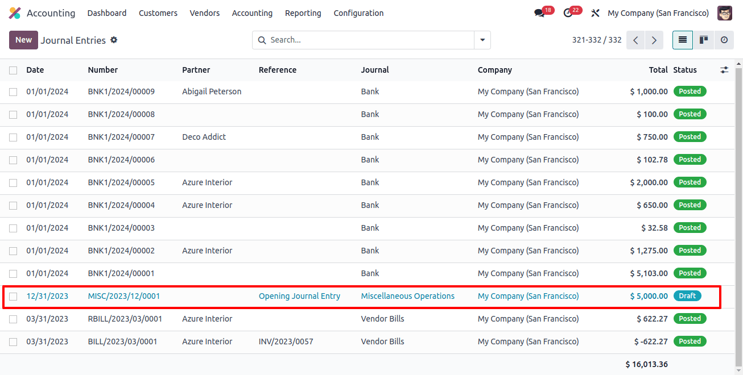The height and width of the screenshot is (375, 743).
Task: Open the Journal Entries gear settings
Action: pyautogui.click(x=114, y=40)
